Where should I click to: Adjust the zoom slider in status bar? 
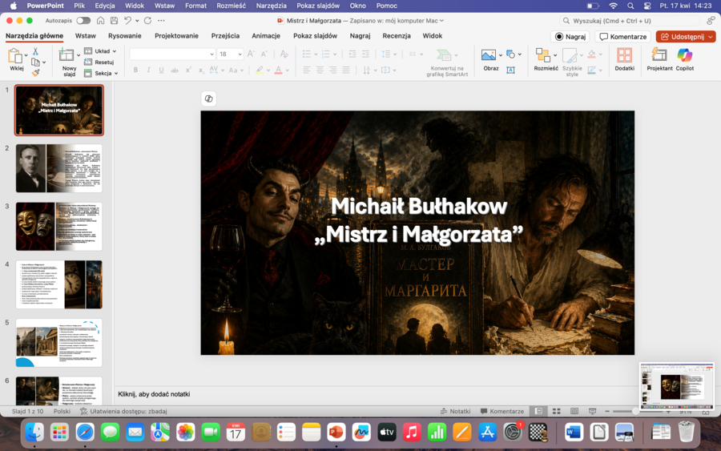(x=634, y=411)
